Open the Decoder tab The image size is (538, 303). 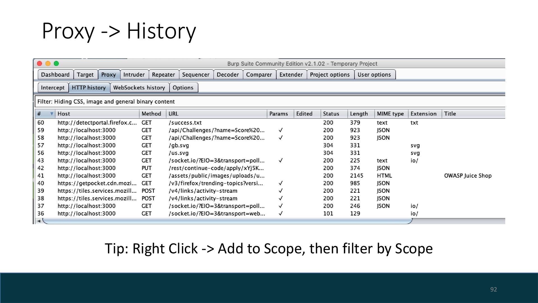tap(228, 75)
